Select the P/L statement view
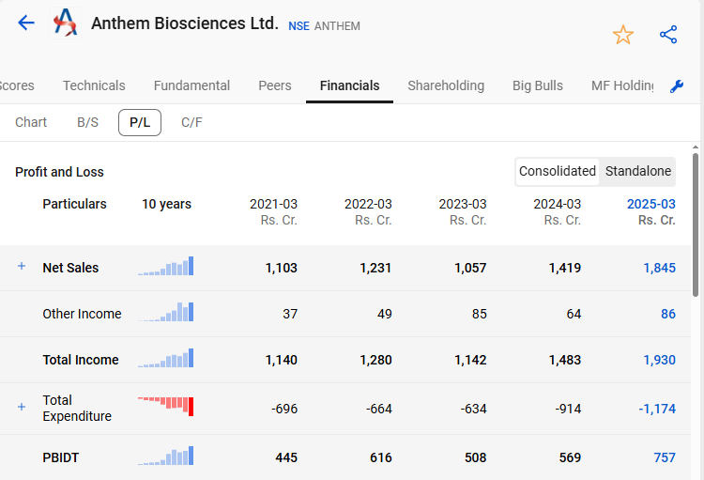This screenshot has width=704, height=480. [140, 122]
